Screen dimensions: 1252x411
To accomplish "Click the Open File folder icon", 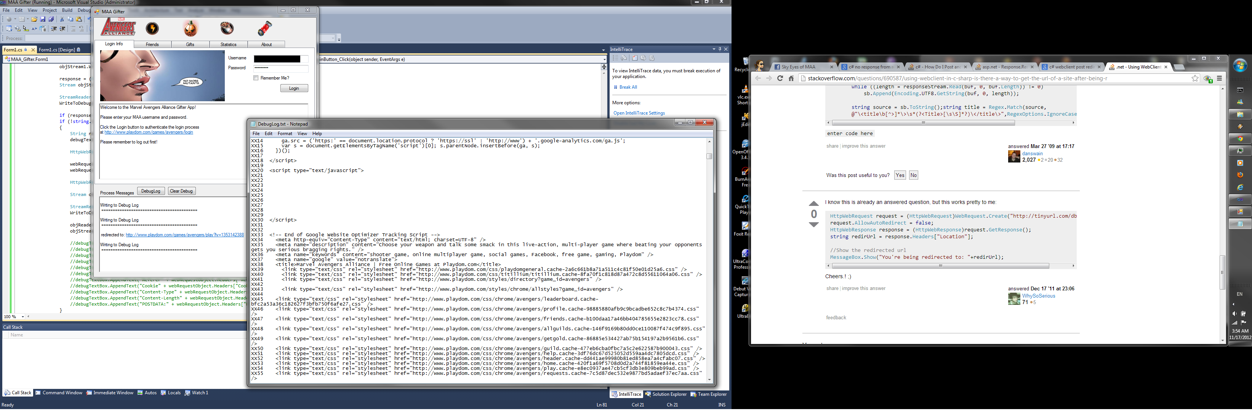I will (x=34, y=19).
